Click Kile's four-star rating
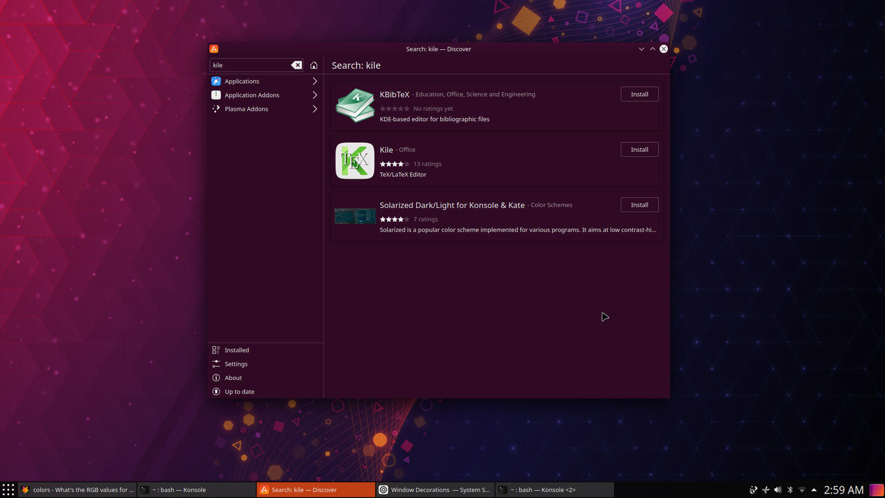 pyautogui.click(x=395, y=164)
